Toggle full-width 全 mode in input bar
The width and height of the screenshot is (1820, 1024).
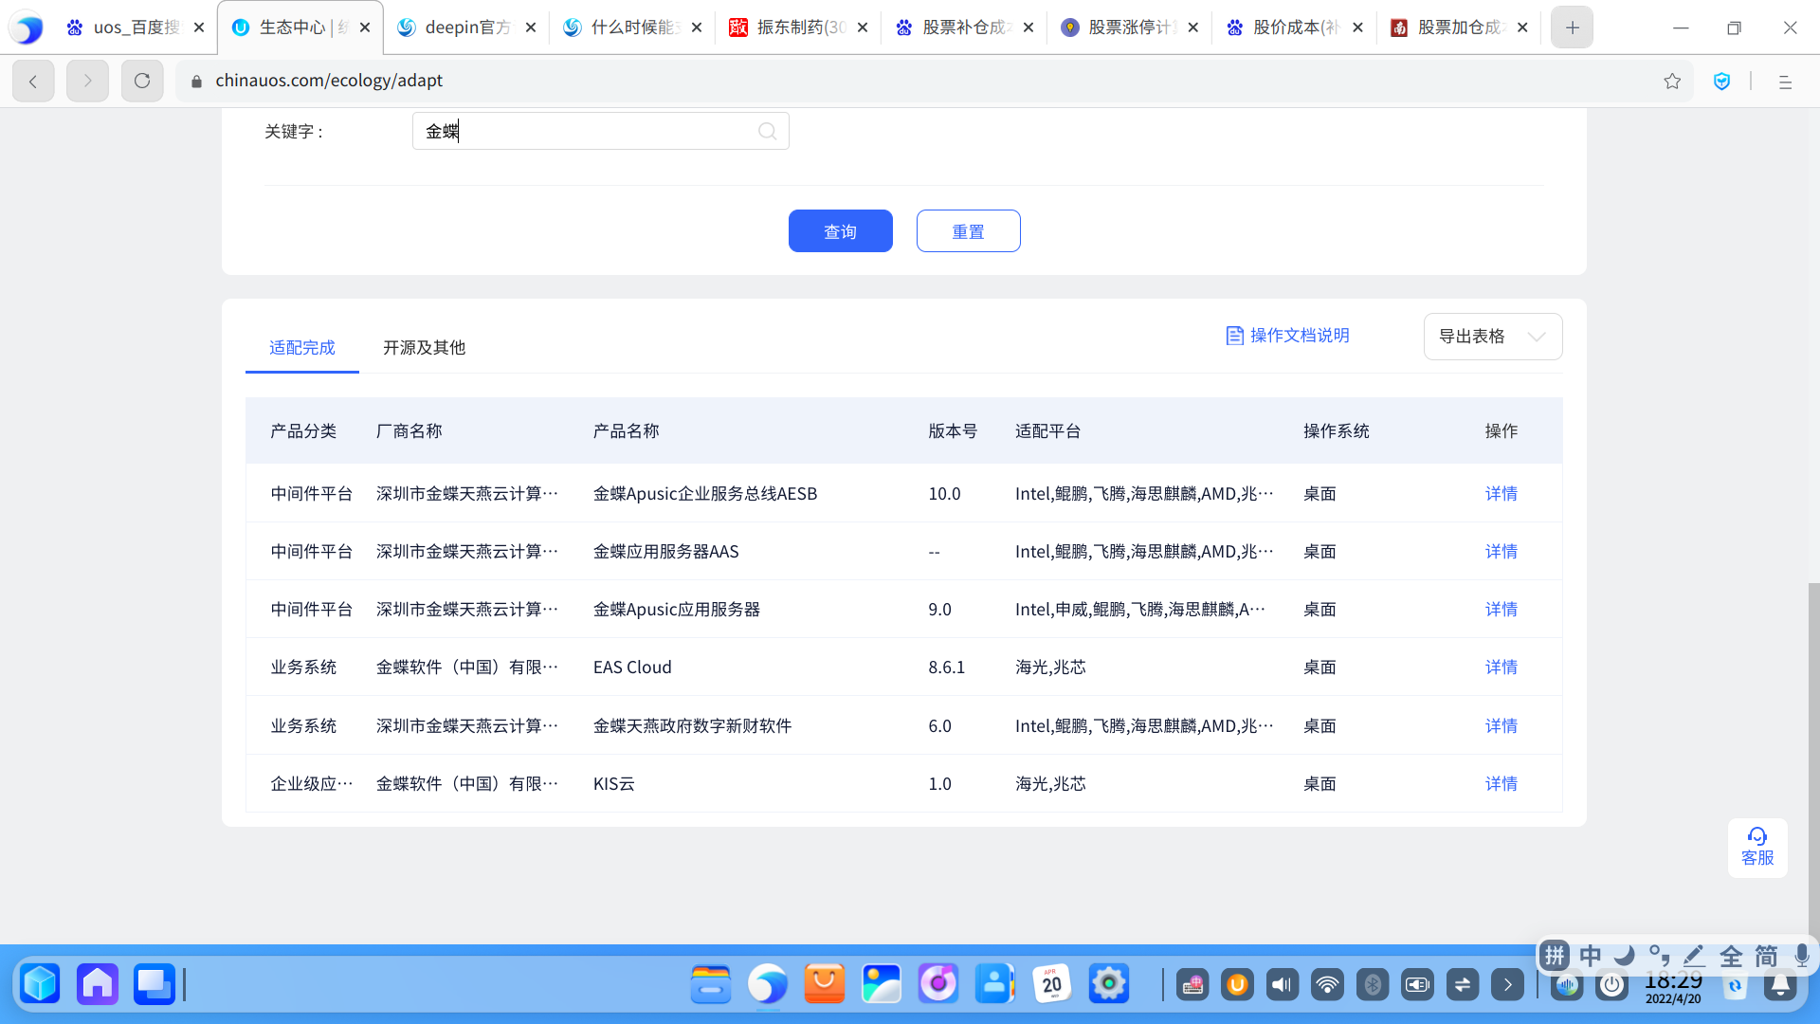click(x=1731, y=956)
